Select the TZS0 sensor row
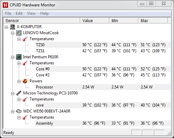This screenshot has width=174, height=138. click(x=103, y=45)
